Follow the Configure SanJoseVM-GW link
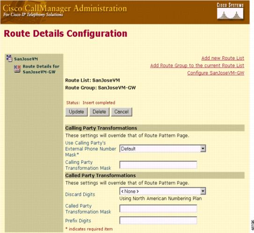This screenshot has width=254, height=233. 216,73
